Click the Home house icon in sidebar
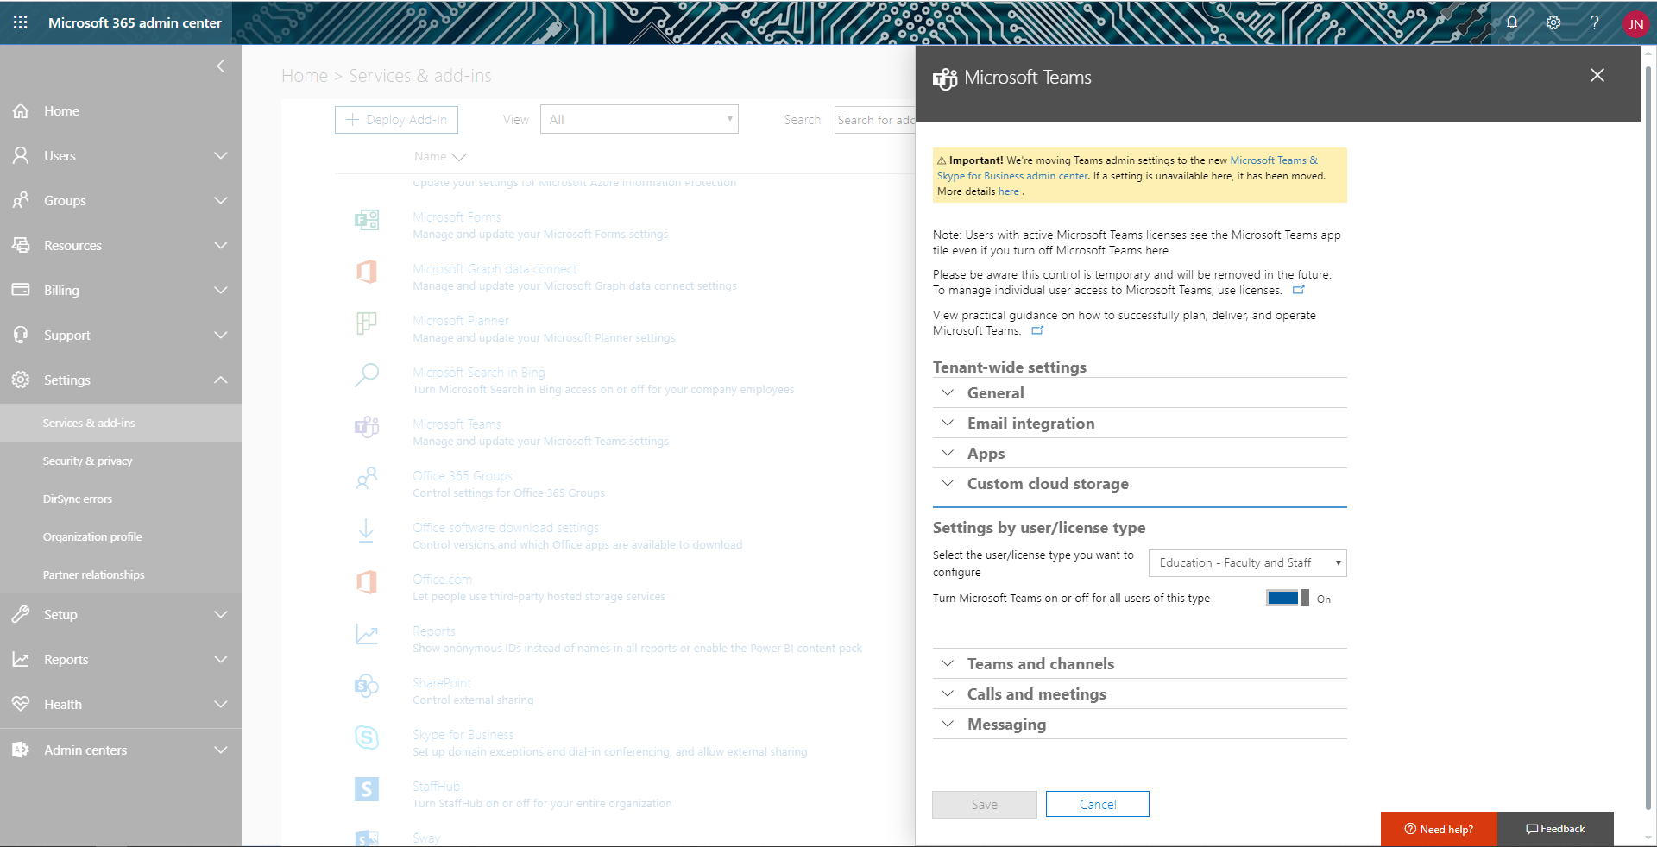This screenshot has width=1657, height=847. coord(21,110)
